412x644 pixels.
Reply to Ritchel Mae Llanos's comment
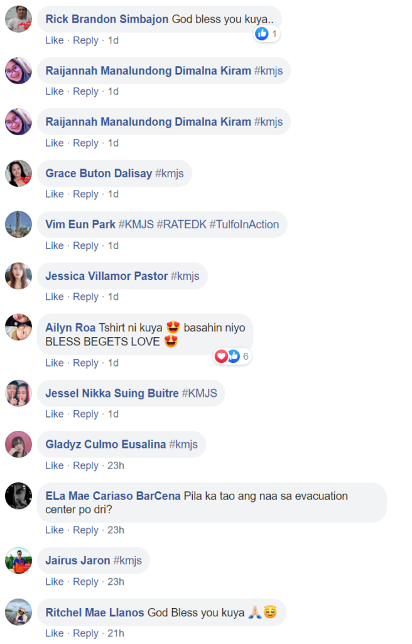click(x=86, y=633)
